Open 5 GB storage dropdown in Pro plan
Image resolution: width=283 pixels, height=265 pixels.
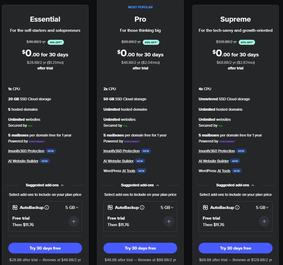167,207
